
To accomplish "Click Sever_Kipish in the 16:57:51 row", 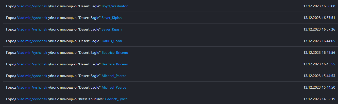I will [x=112, y=18].
